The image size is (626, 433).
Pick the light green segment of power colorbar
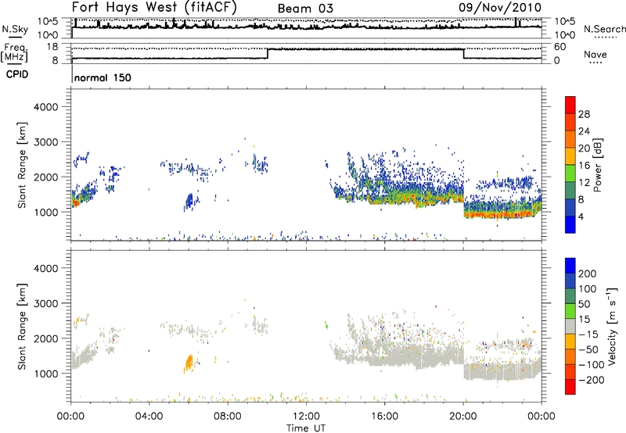(x=570, y=173)
